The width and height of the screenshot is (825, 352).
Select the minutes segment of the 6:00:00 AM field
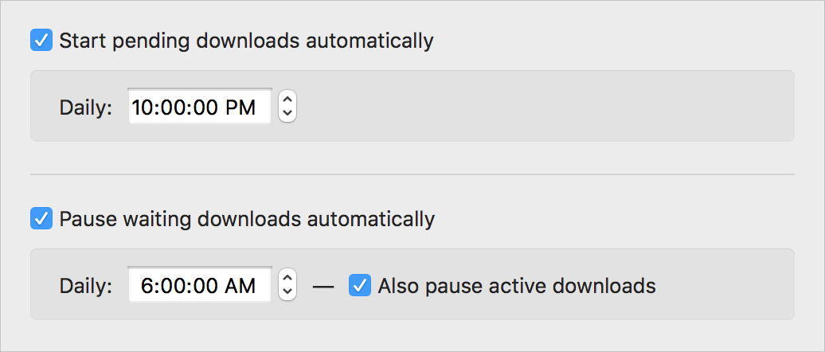pos(170,285)
